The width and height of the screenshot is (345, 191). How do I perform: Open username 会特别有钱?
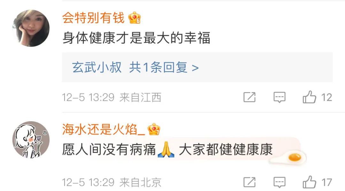coord(94,18)
